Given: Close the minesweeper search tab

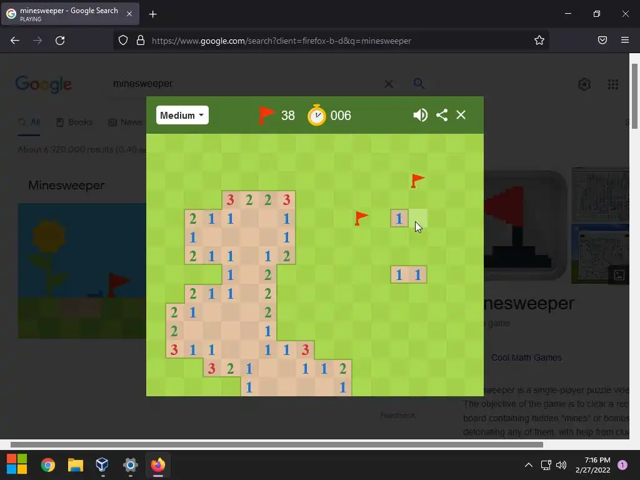Looking at the screenshot, I should (x=129, y=14).
